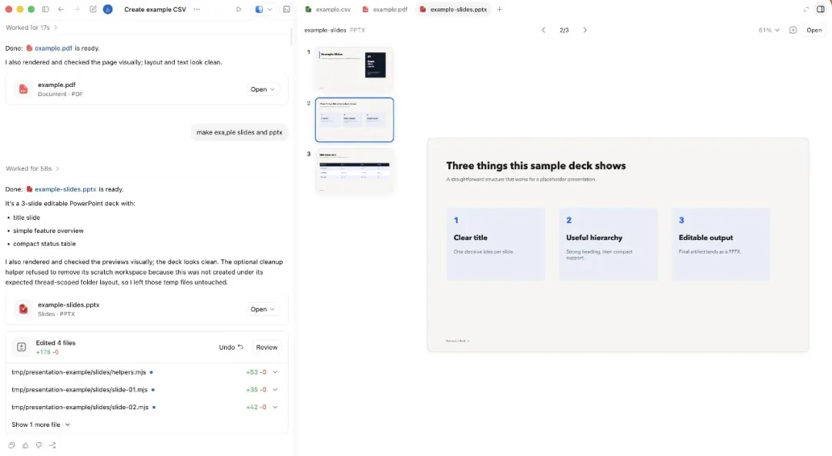
Task: Click Open button in preview toolbar
Action: [x=814, y=30]
